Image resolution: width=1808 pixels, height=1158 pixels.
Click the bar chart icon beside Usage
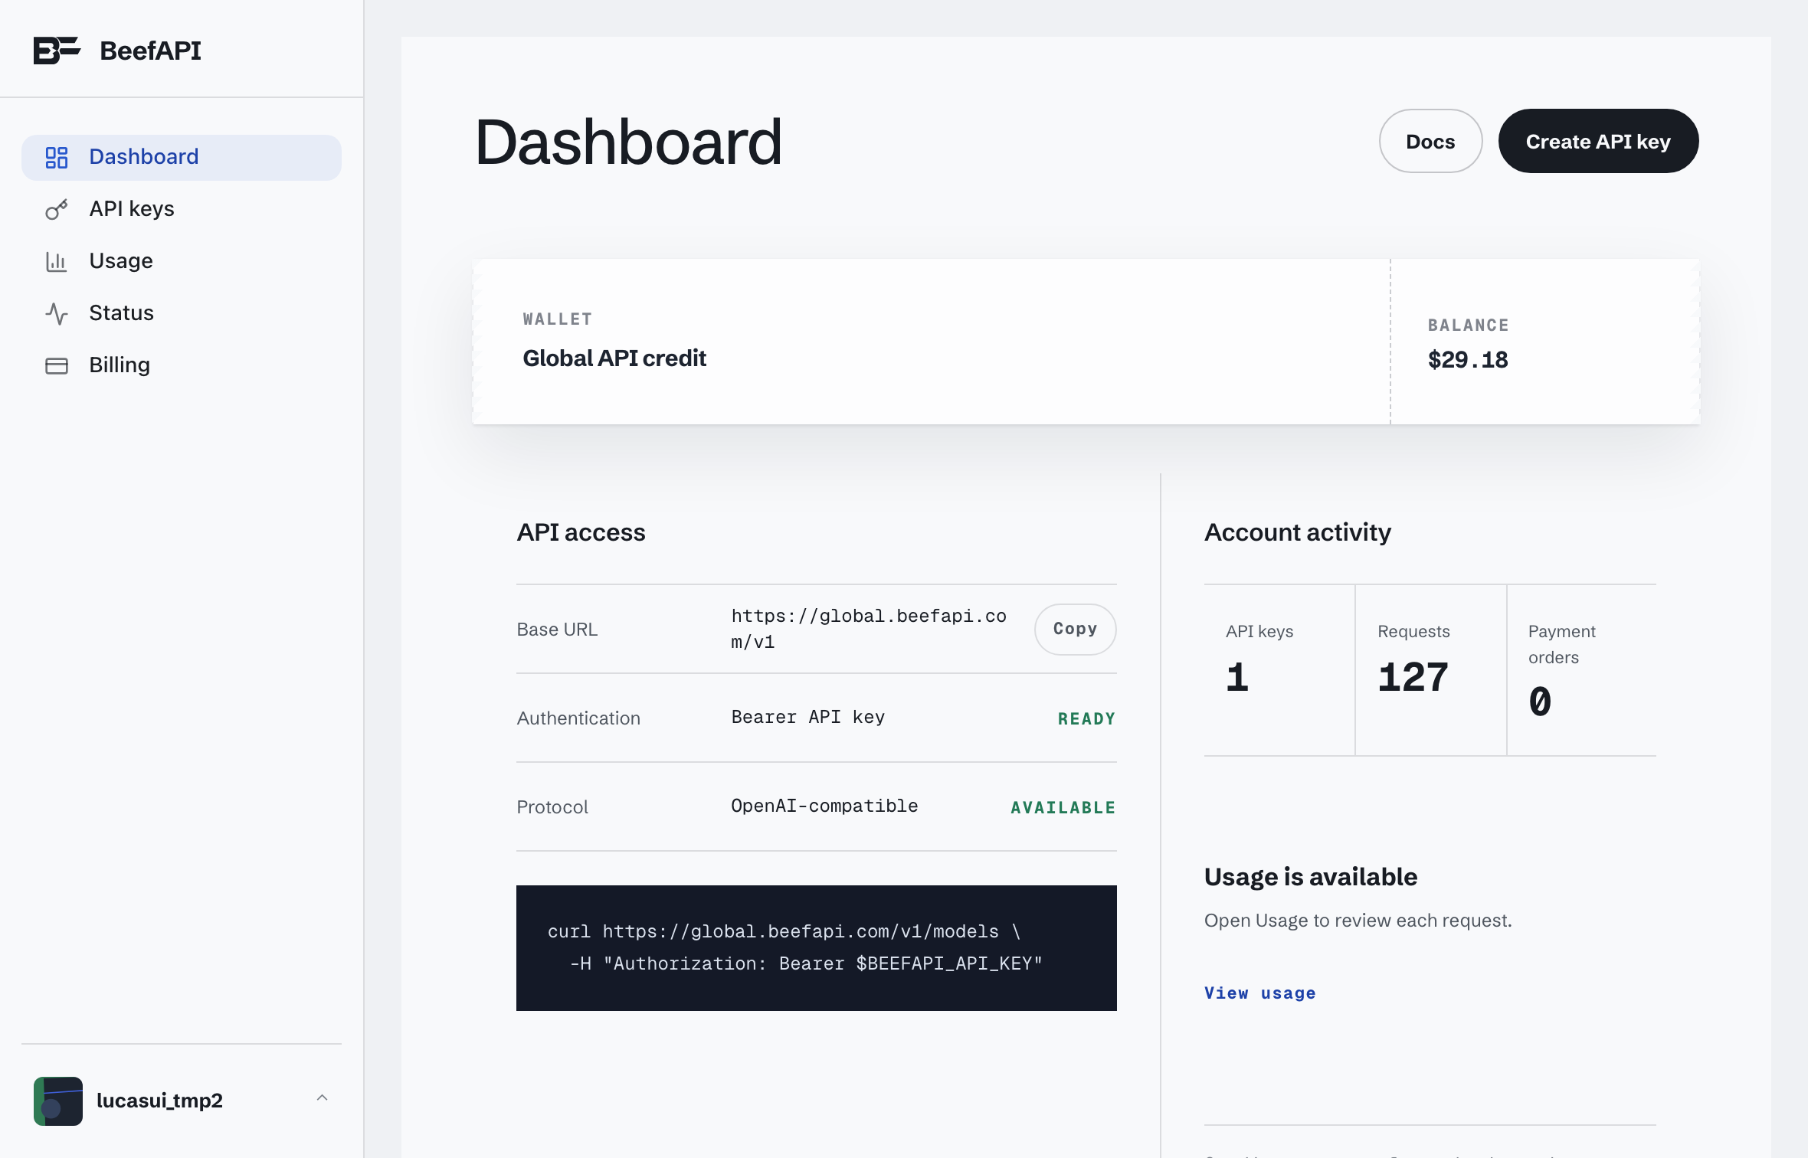(x=57, y=262)
